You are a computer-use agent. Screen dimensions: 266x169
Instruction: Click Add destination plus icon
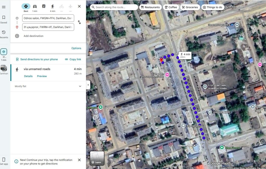pos(17,36)
